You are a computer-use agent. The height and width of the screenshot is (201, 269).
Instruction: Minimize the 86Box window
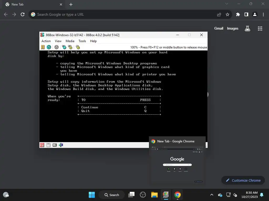178,35
